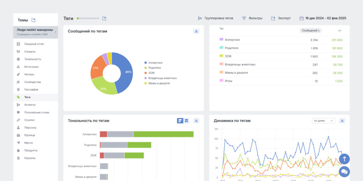363x181 pixels.
Task: Download the Тональность по тегам chart
Action: (196, 121)
